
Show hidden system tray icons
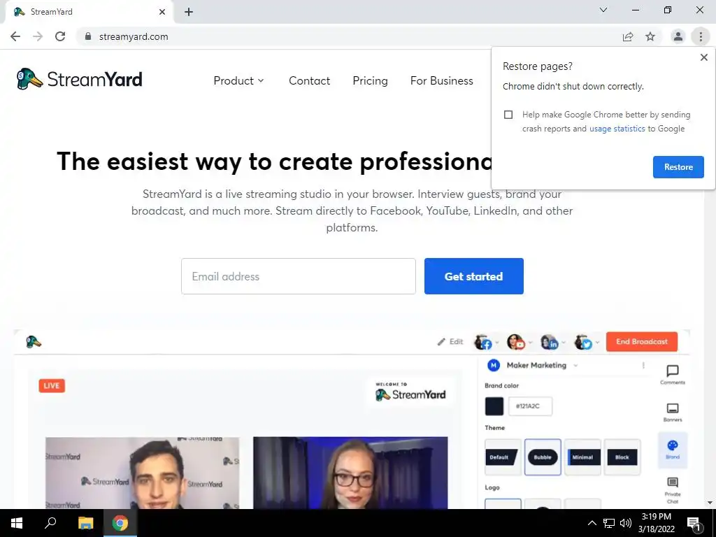[x=592, y=523]
